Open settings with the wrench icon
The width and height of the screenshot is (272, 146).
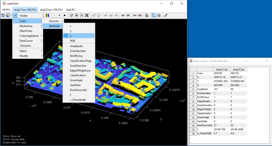[166, 15]
